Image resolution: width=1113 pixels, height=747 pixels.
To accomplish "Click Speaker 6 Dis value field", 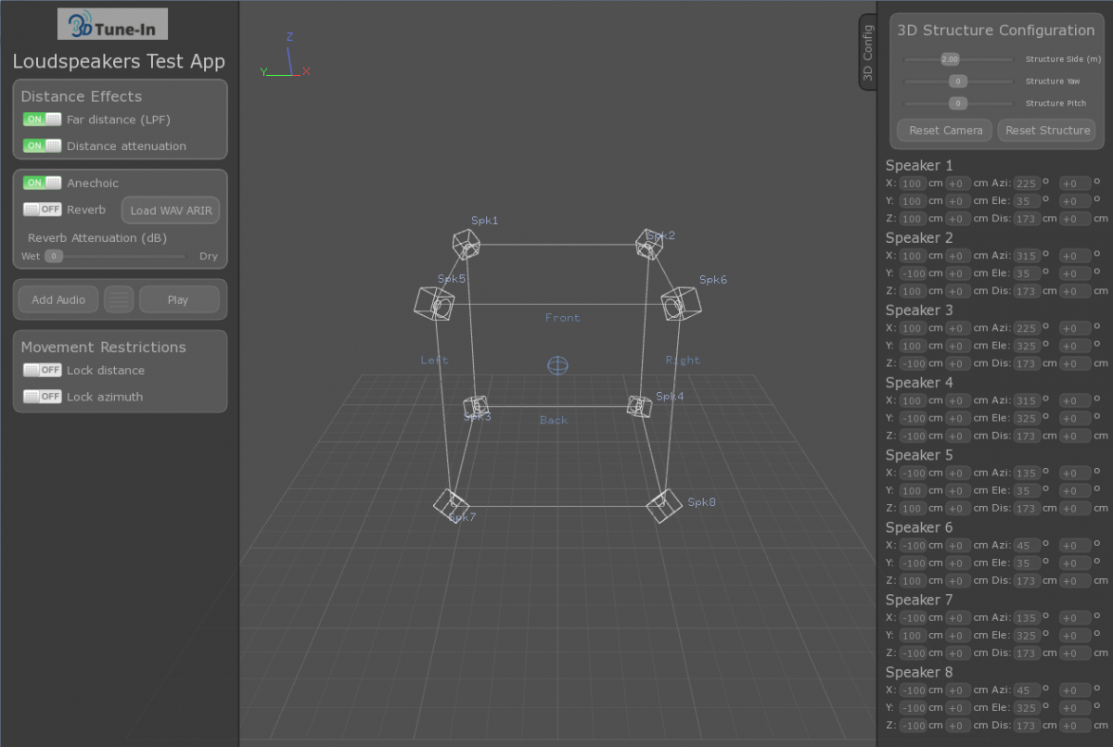I will pos(1027,580).
